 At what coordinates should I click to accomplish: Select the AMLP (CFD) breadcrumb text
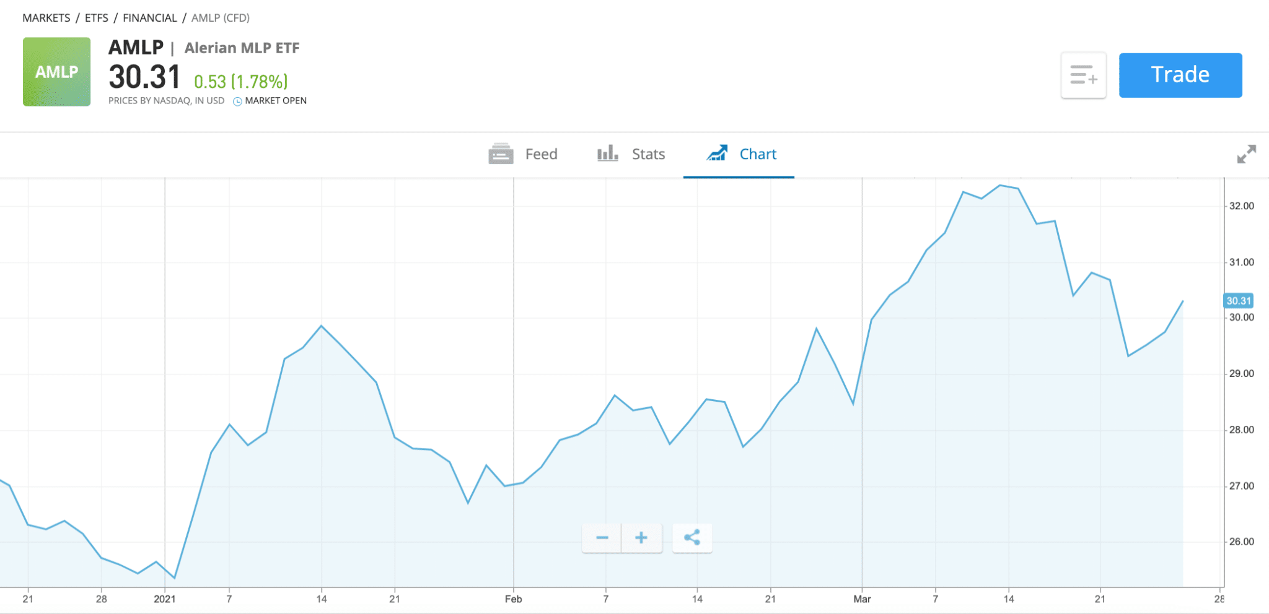pos(220,18)
